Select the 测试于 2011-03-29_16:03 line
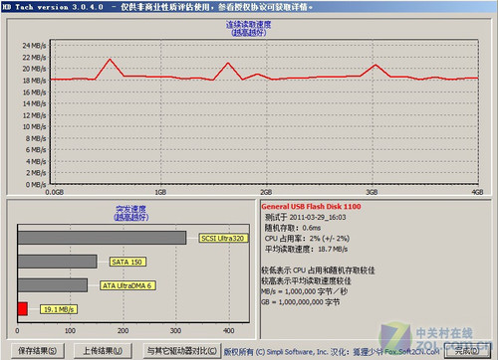498x360 pixels. point(306,217)
